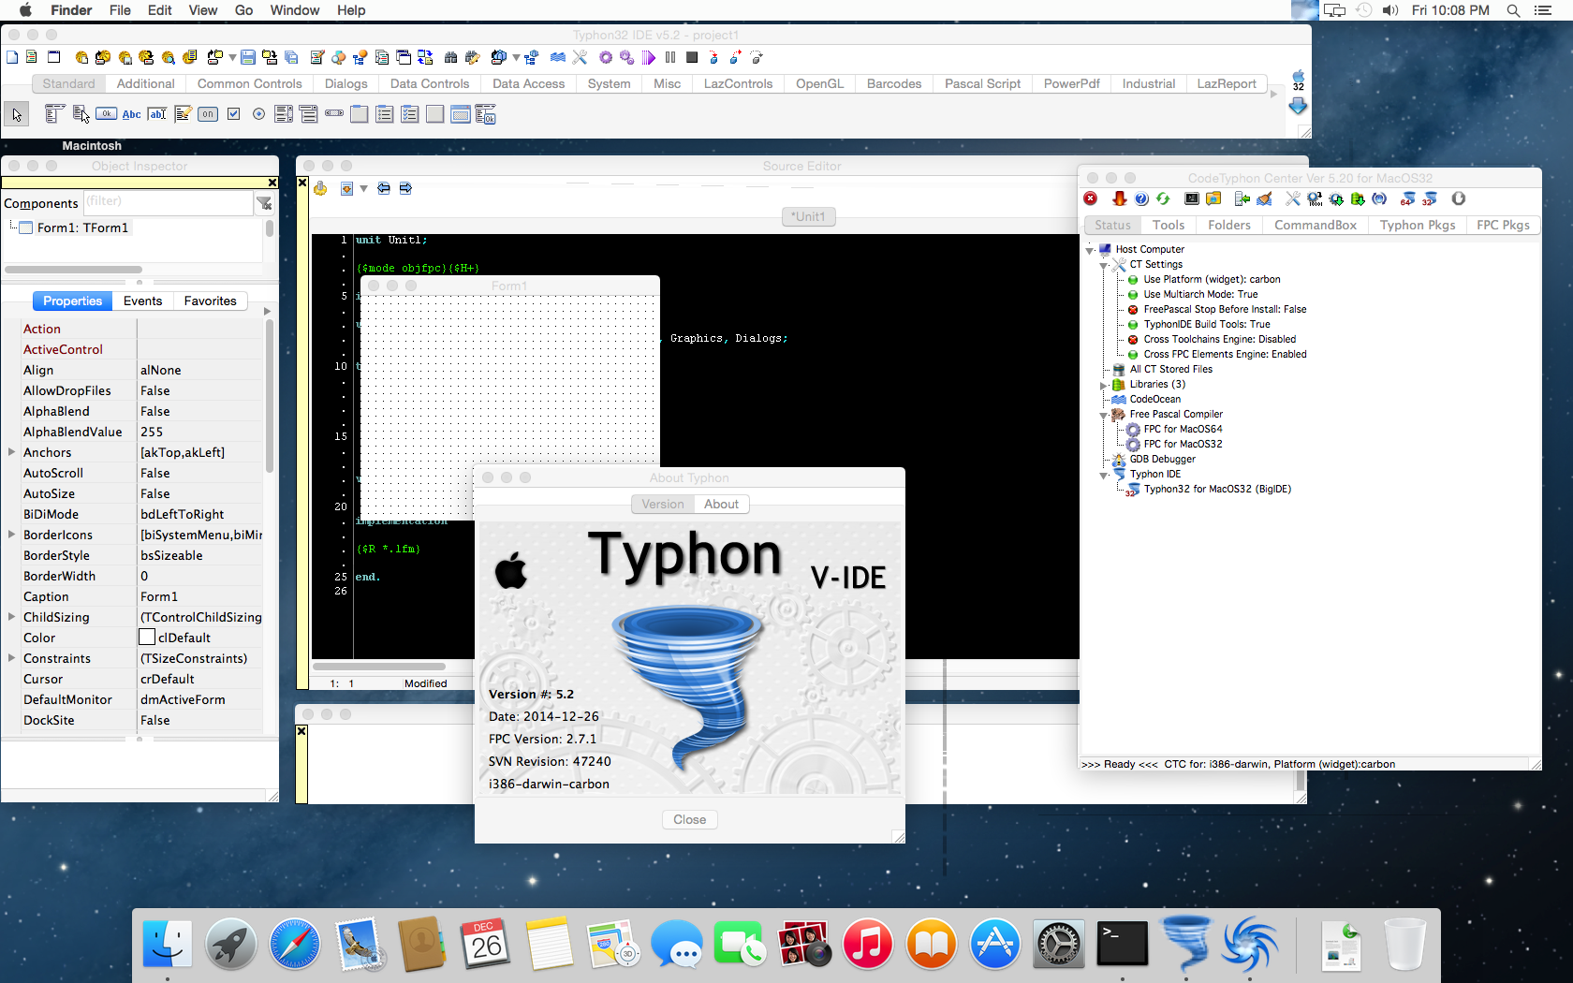Switch to Tools tab in CodeTyphon Center

tap(1168, 225)
